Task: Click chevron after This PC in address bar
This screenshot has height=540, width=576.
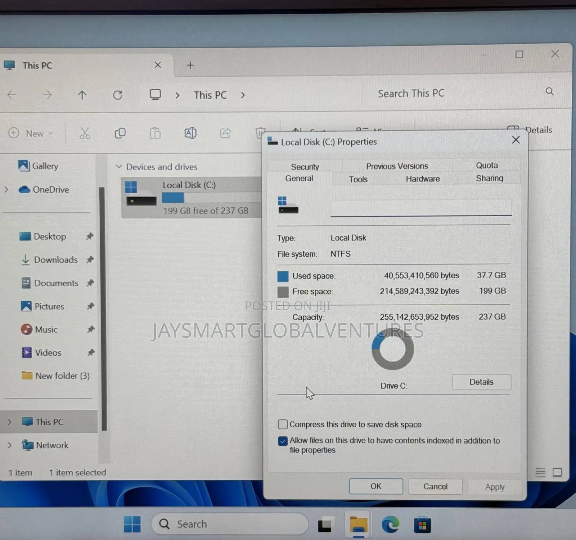Action: pos(243,95)
